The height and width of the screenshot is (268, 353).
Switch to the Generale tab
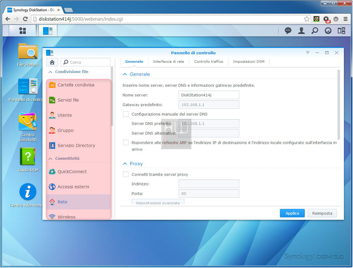click(x=134, y=62)
